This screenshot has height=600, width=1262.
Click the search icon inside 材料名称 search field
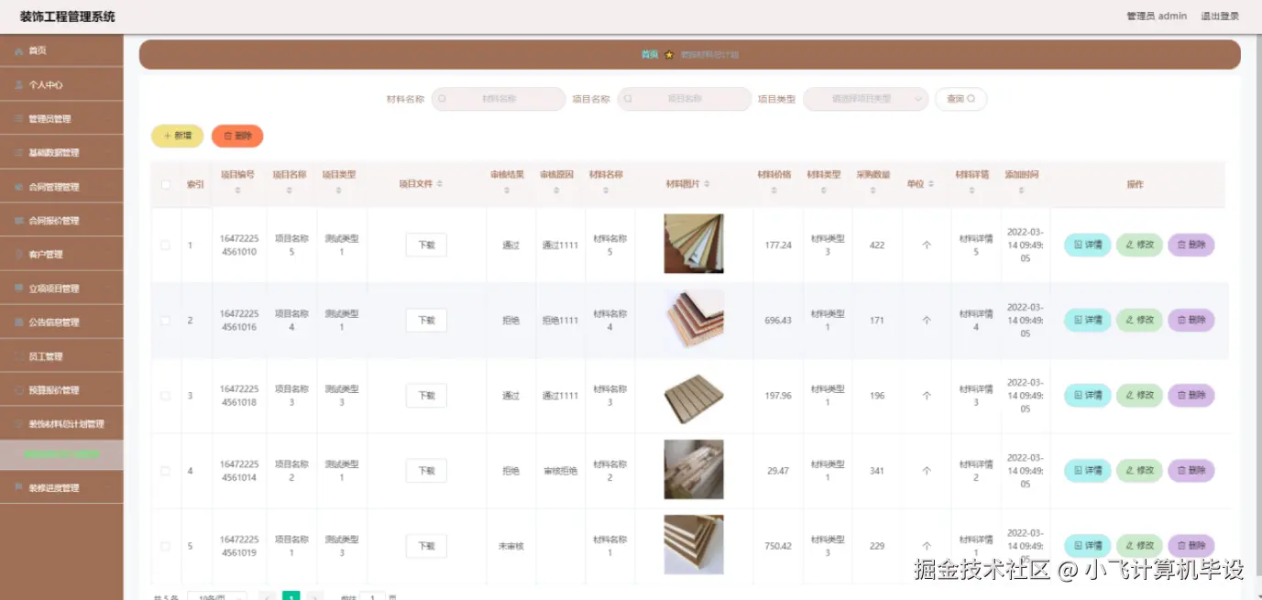coord(442,99)
